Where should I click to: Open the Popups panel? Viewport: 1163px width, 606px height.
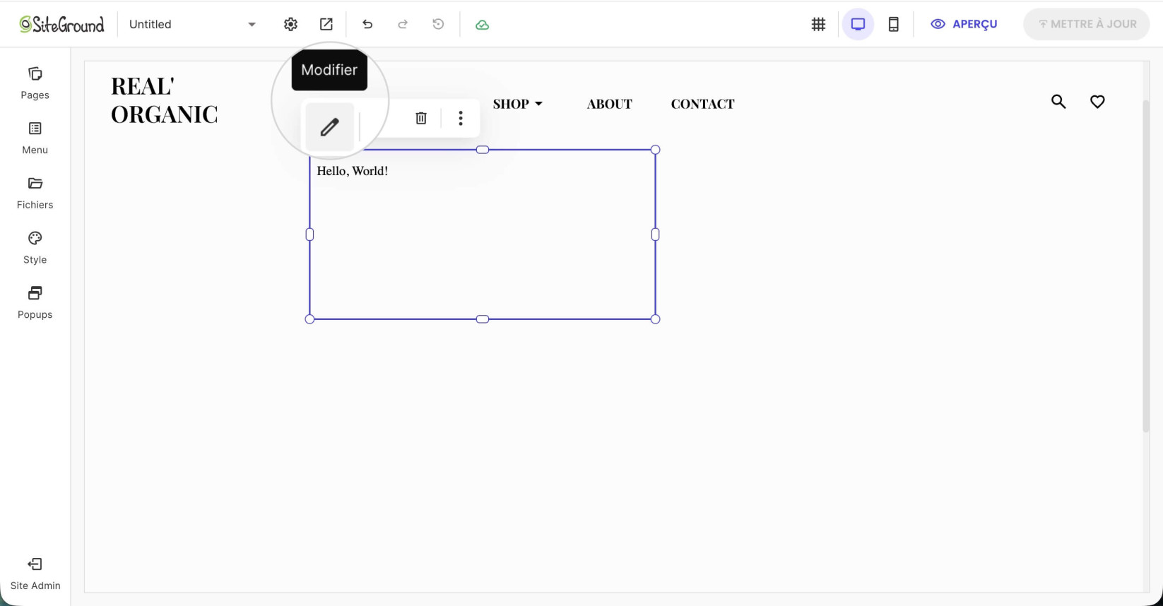pos(35,302)
